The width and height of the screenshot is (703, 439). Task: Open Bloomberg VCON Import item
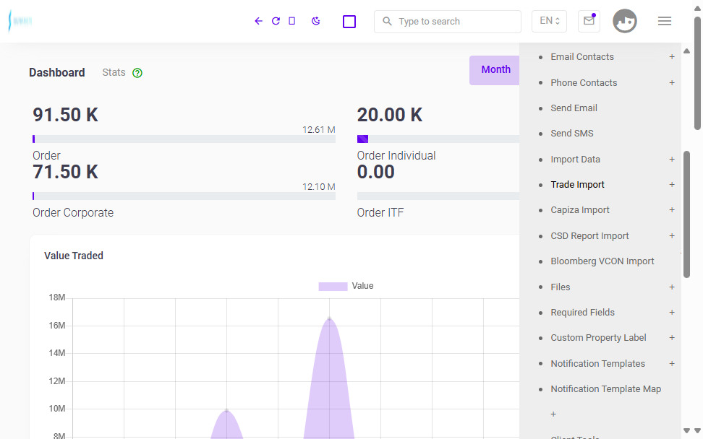tap(602, 261)
